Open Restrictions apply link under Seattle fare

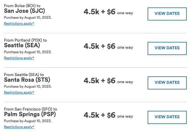click(19, 58)
